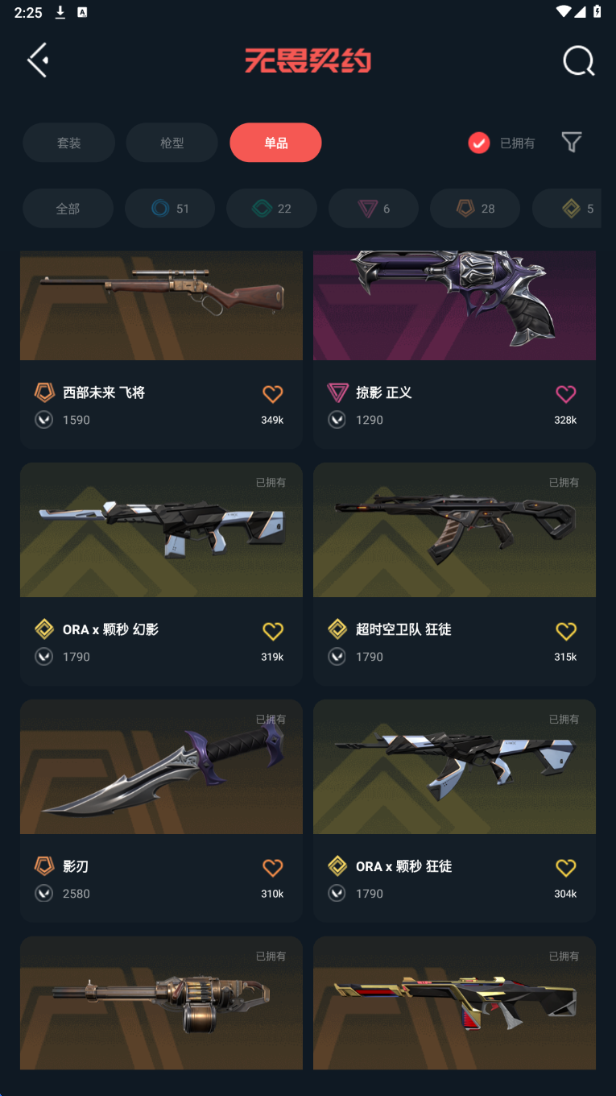The height and width of the screenshot is (1096, 616).
Task: Filter by green diamond tier 22
Action: click(271, 209)
